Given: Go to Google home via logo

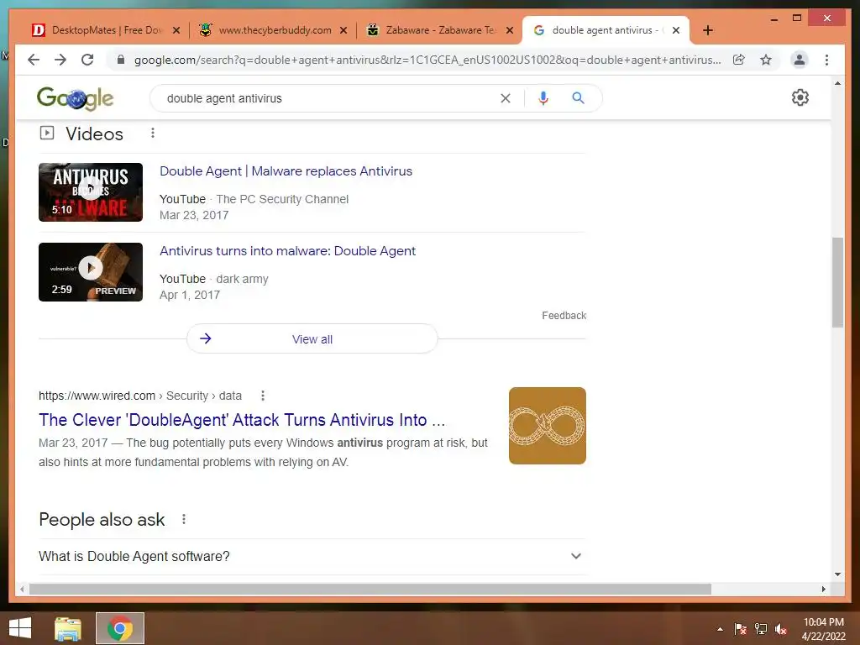Looking at the screenshot, I should click(75, 98).
